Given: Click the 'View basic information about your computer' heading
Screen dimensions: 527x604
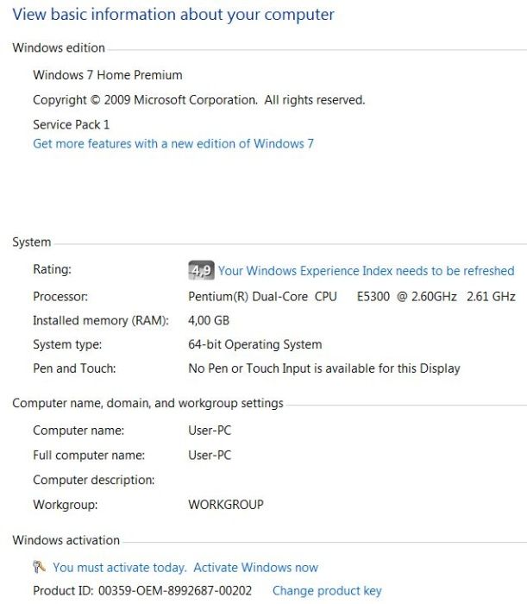Looking at the screenshot, I should (173, 15).
